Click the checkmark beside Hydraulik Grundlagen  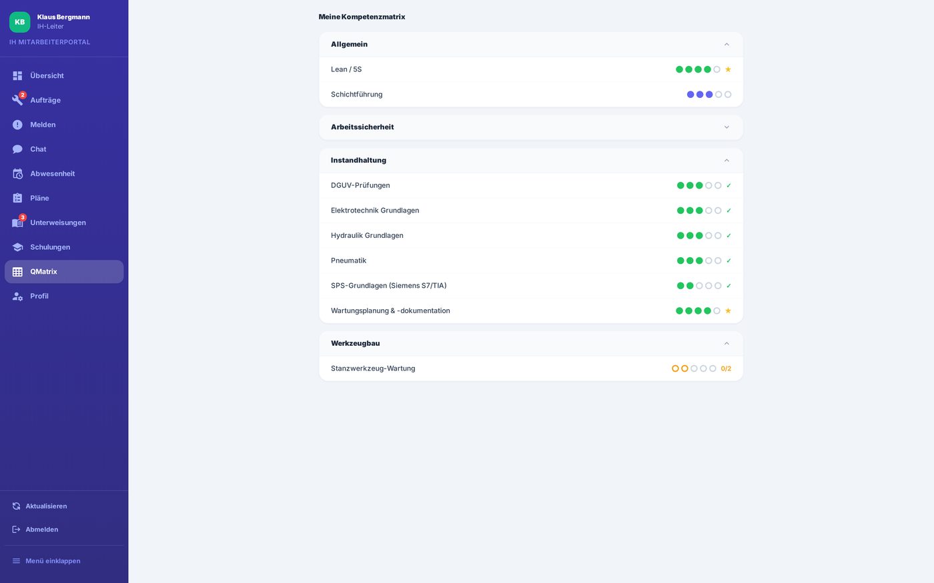729,236
